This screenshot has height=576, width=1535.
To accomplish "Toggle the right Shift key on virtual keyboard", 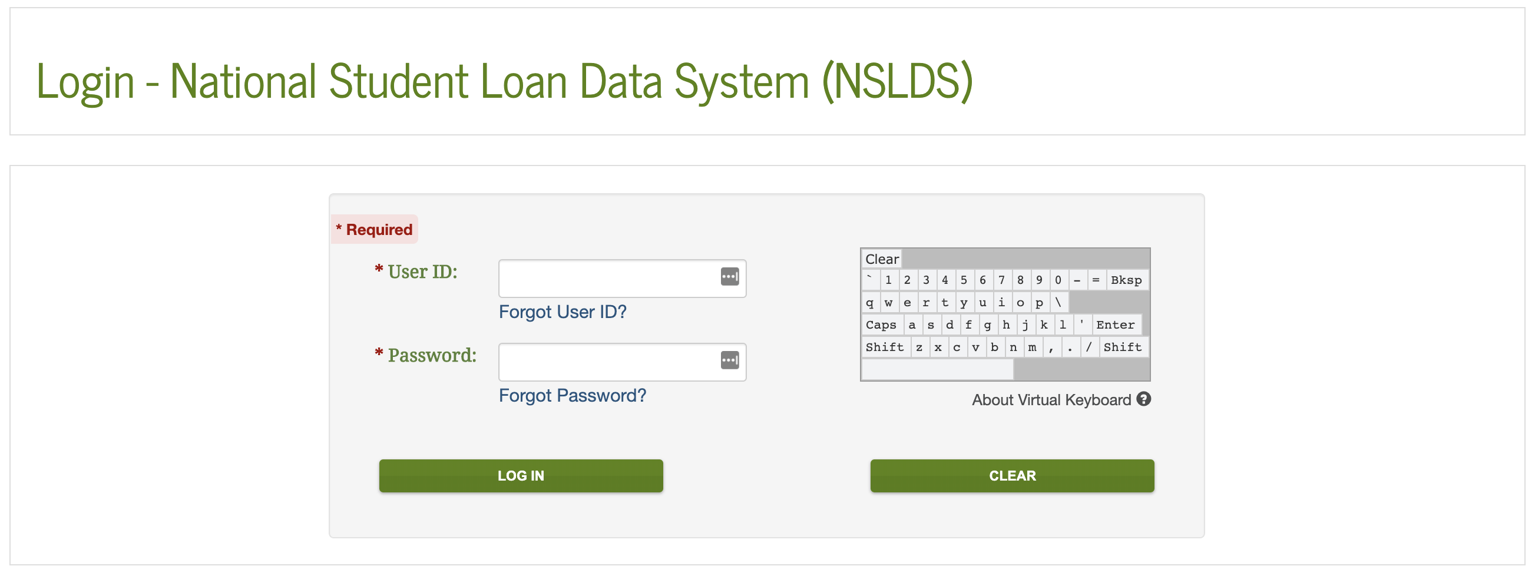I will tap(1123, 347).
